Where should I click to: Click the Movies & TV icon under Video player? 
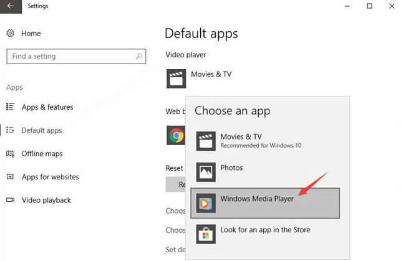176,78
